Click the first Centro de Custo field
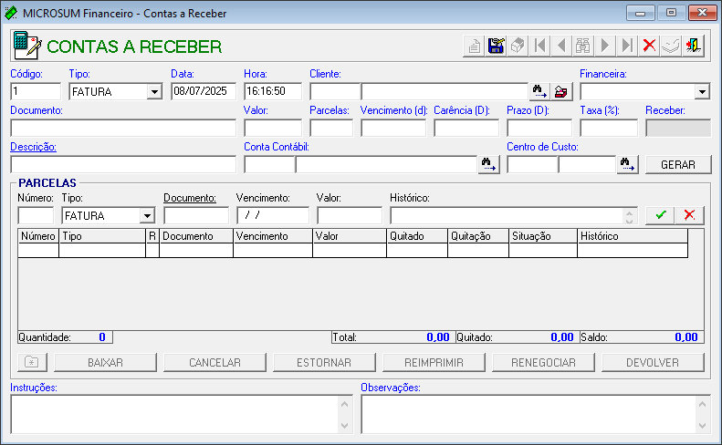 (532, 164)
